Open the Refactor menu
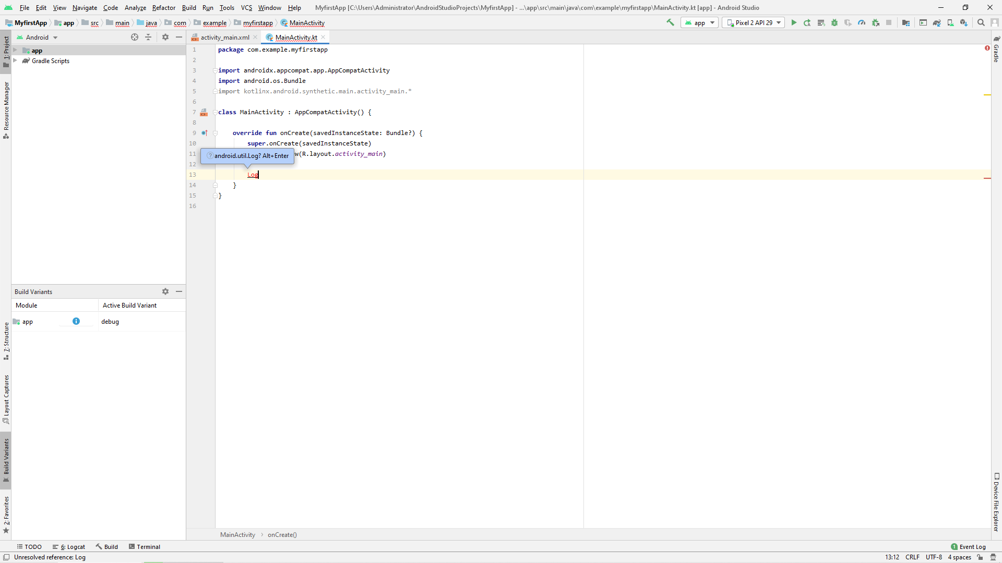 pos(163,7)
